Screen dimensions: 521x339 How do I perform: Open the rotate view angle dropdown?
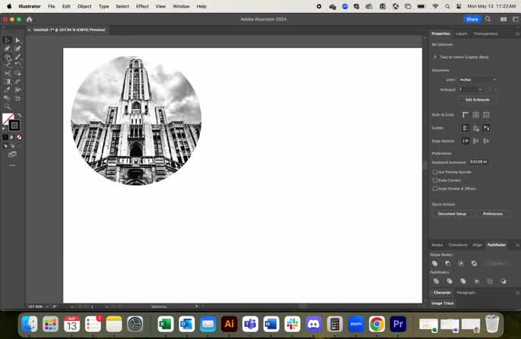point(72,306)
